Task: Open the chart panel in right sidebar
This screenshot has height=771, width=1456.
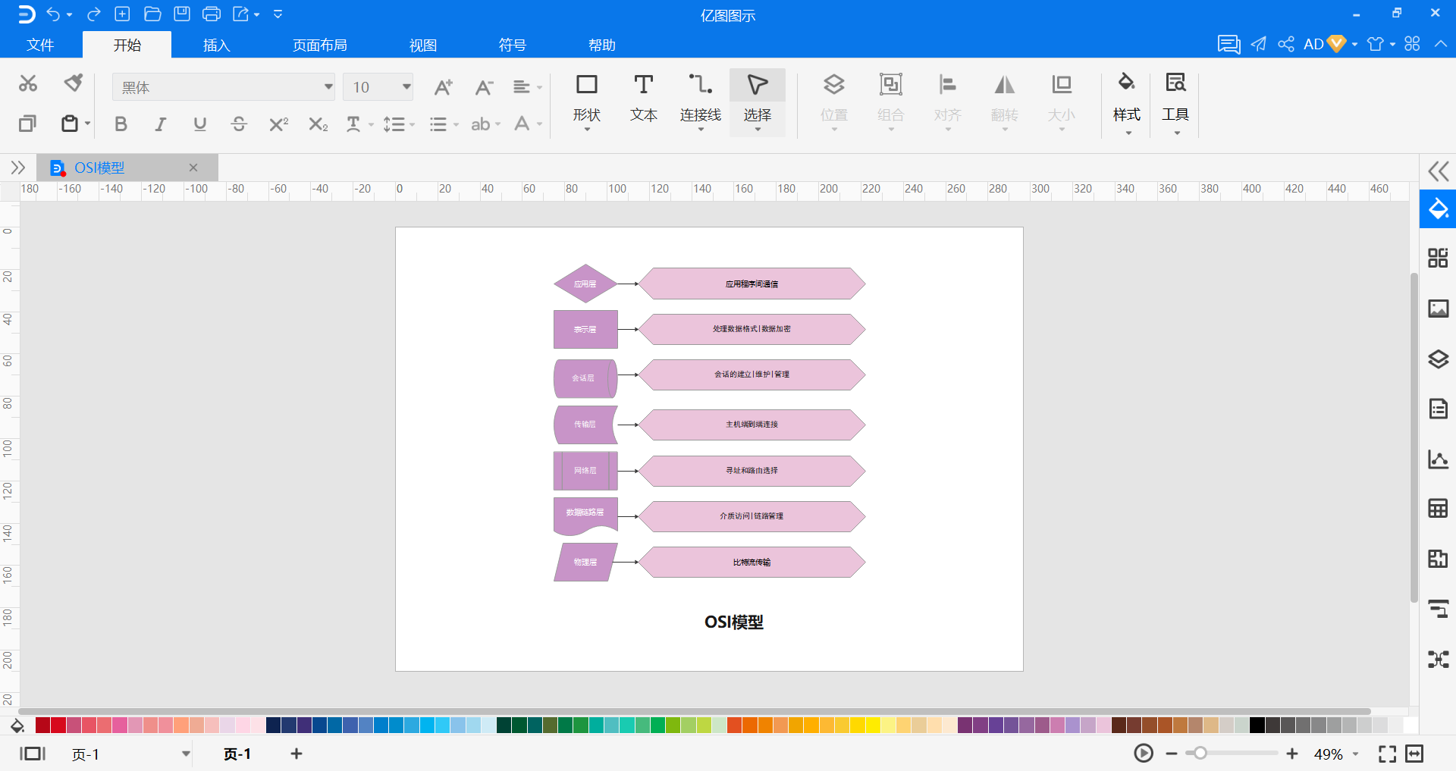Action: pos(1438,459)
